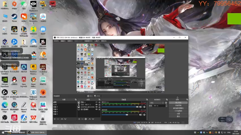This screenshot has width=241, height=135.
Task: Open the Logitech G HUB desktop icon
Action: point(5,94)
